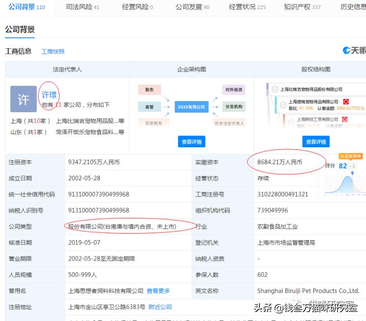Click company type 股份有限公司(台港澳与境内合资、未上市)
Image resolution: width=366 pixels, height=321 pixels.
(122, 227)
